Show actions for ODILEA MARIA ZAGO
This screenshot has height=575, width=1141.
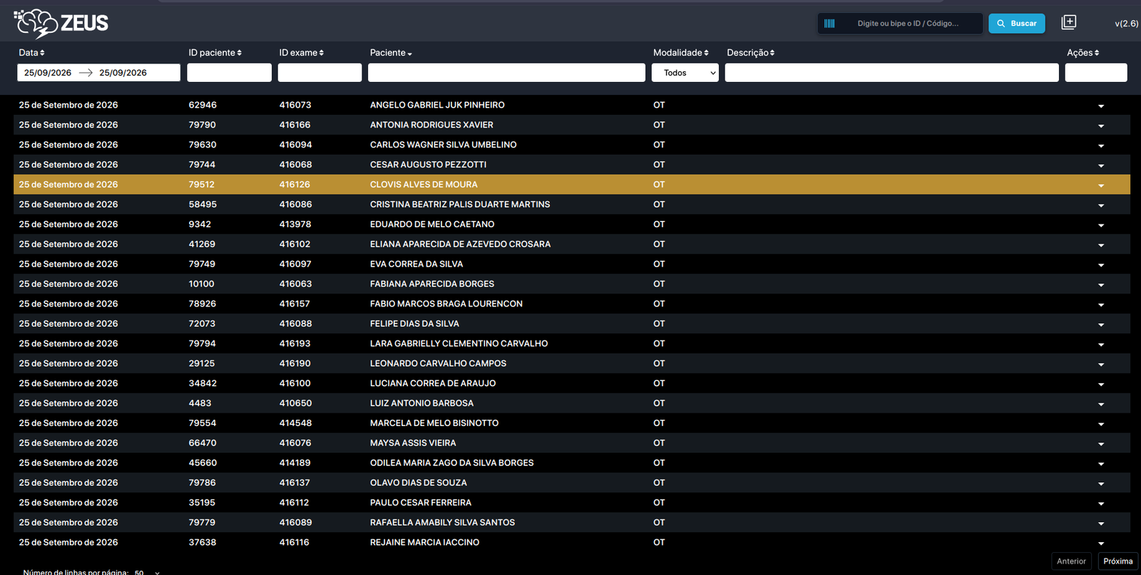click(x=1101, y=465)
